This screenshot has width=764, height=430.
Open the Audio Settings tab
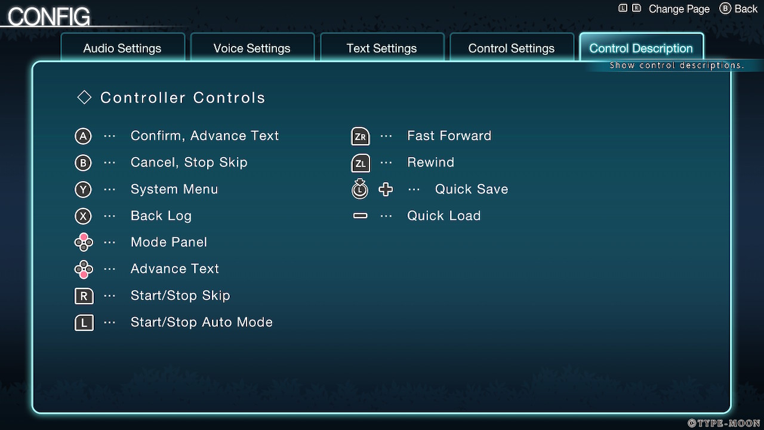tap(122, 48)
